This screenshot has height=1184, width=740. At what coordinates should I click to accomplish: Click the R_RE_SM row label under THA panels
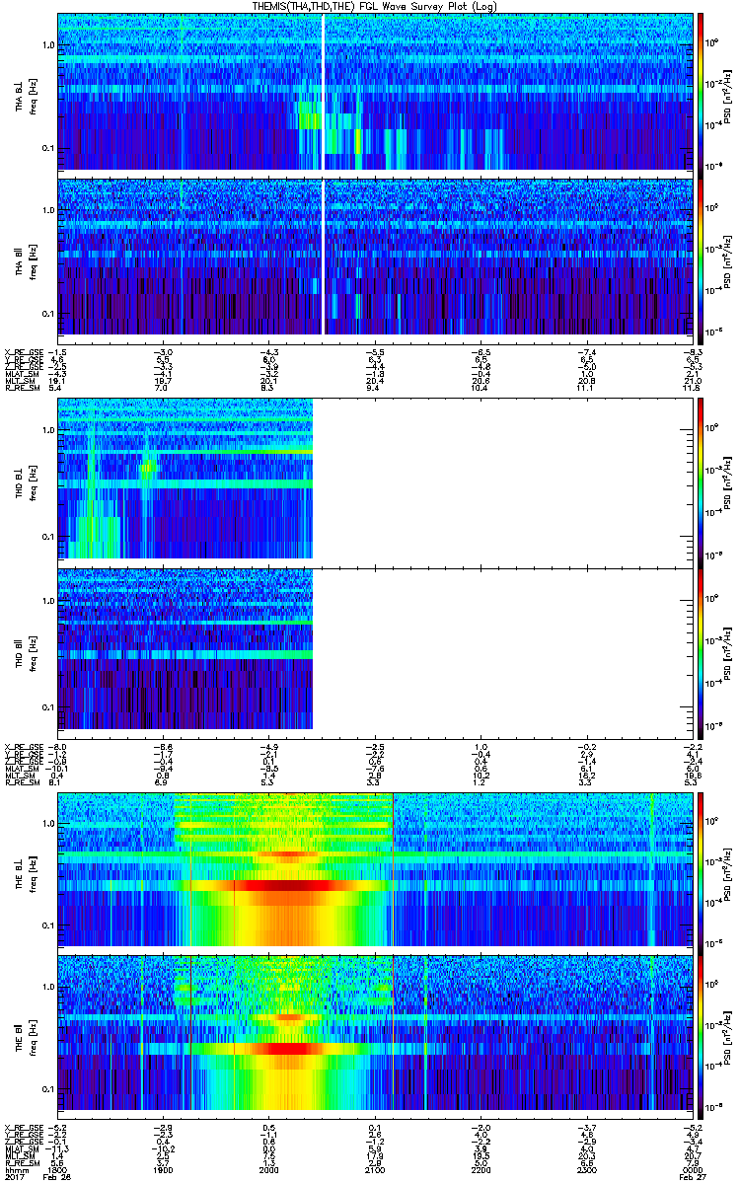coord(21,389)
